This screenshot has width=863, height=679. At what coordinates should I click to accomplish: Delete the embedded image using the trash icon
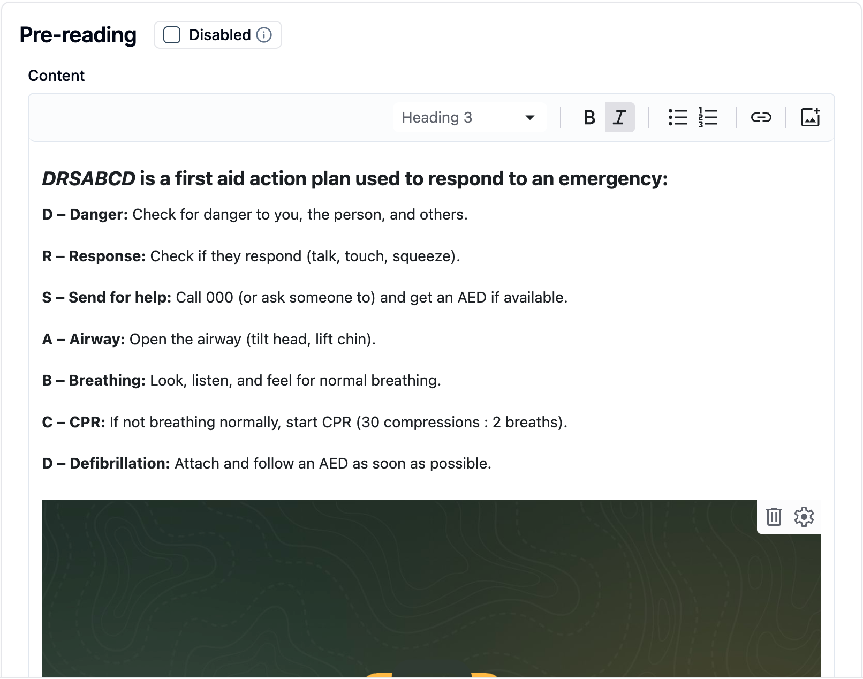click(x=774, y=517)
